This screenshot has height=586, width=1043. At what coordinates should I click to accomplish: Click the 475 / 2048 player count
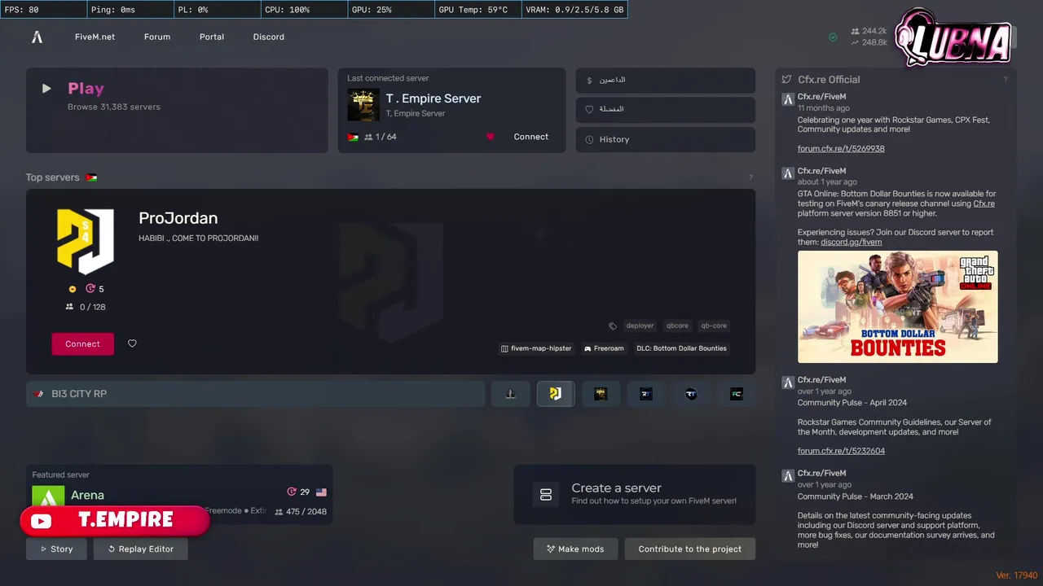coord(307,512)
